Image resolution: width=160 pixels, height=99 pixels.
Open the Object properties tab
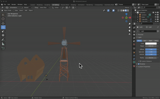(x=134, y=53)
